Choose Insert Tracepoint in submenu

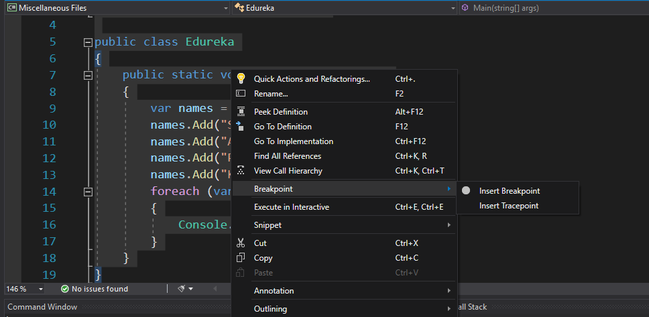pos(518,205)
